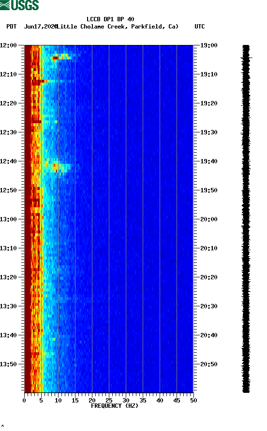The image size is (267, 431).
Task: Click the 19:40 UTC time label
Action: 208,161
